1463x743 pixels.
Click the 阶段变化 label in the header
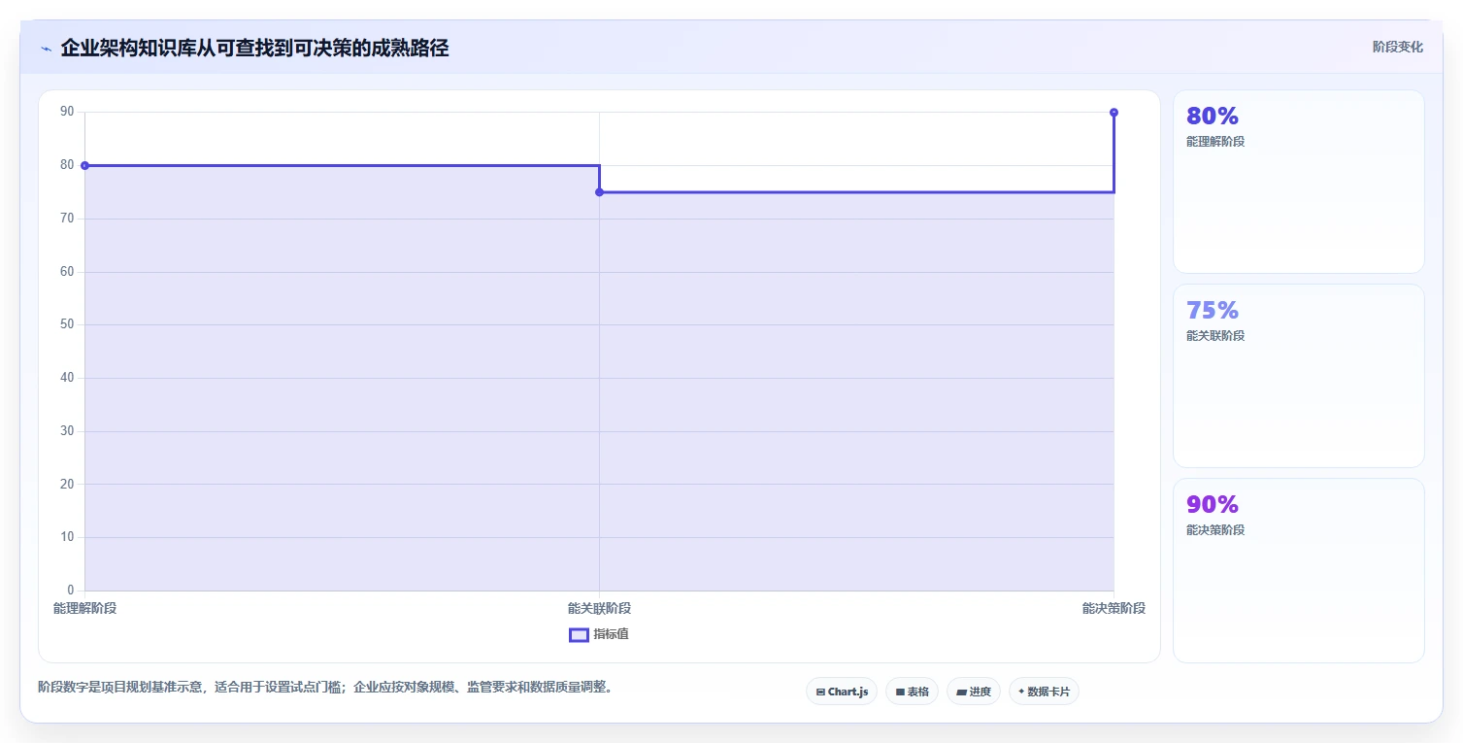coord(1398,47)
